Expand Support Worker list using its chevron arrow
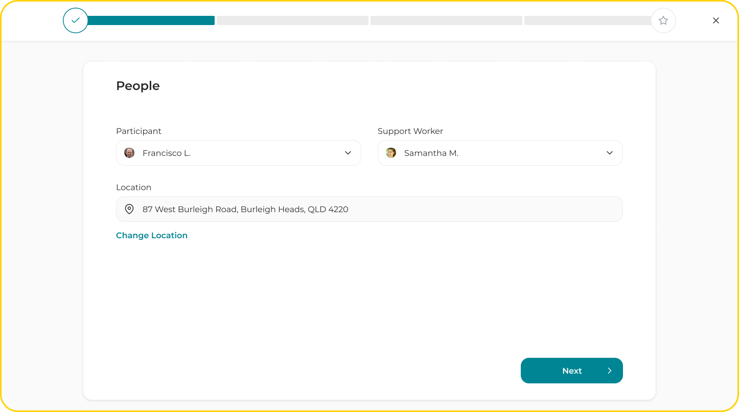This screenshot has height=412, width=739. click(x=610, y=153)
